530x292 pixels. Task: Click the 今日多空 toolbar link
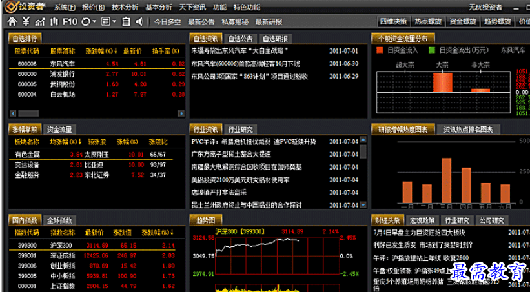[167, 23]
